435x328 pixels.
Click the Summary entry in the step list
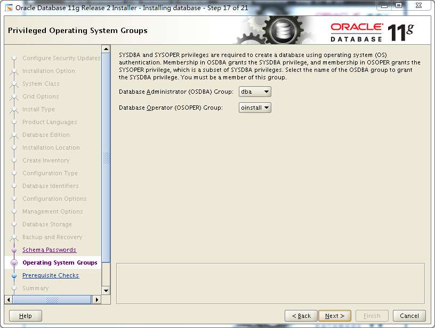pyautogui.click(x=35, y=288)
